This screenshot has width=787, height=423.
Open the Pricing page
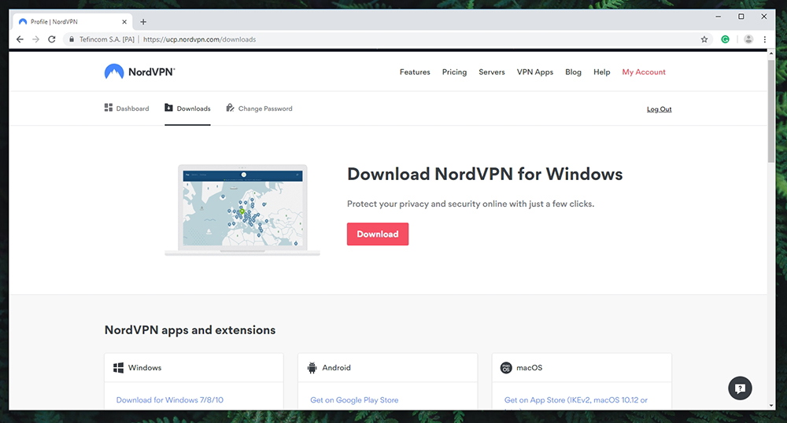[x=454, y=72]
